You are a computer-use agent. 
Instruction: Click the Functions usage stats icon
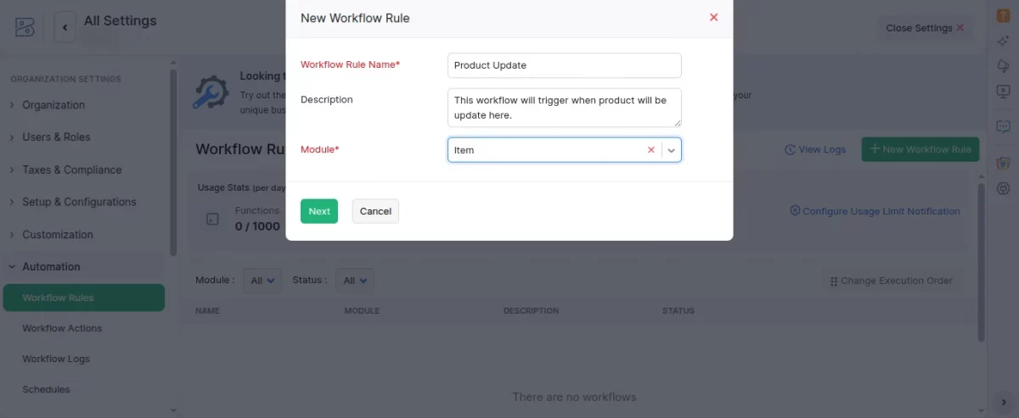pyautogui.click(x=213, y=220)
